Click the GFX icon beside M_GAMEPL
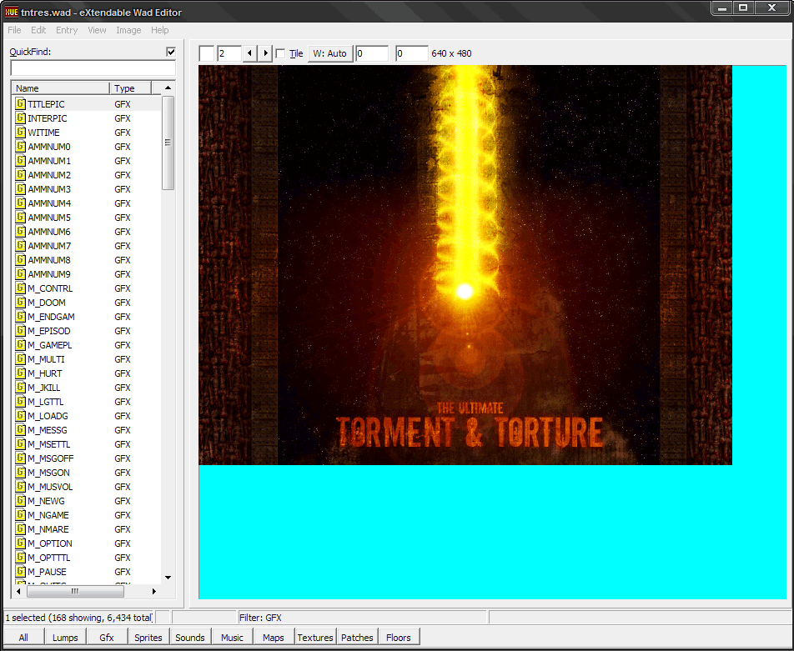The width and height of the screenshot is (794, 651). 20,345
